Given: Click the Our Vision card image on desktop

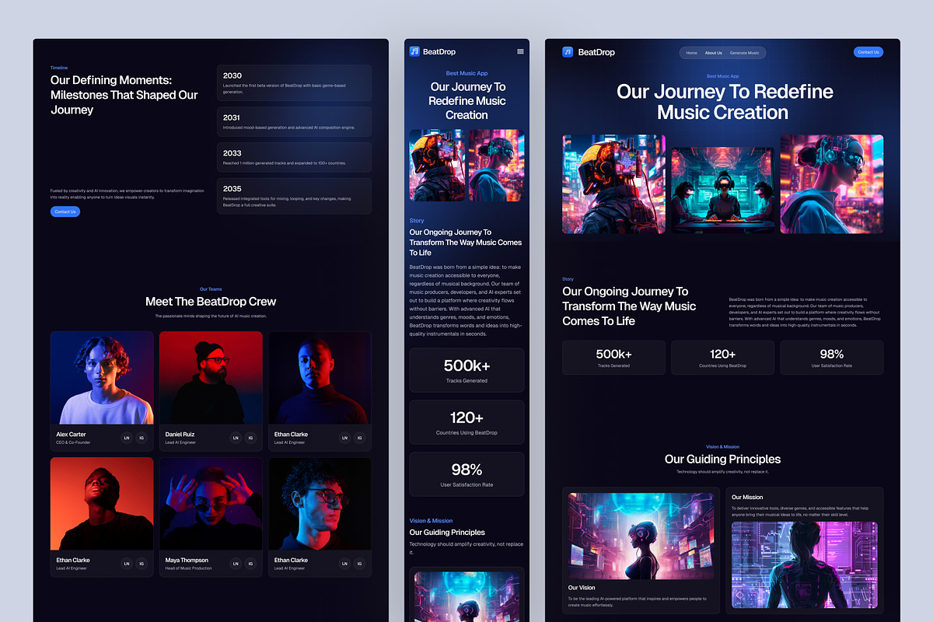Looking at the screenshot, I should (641, 536).
